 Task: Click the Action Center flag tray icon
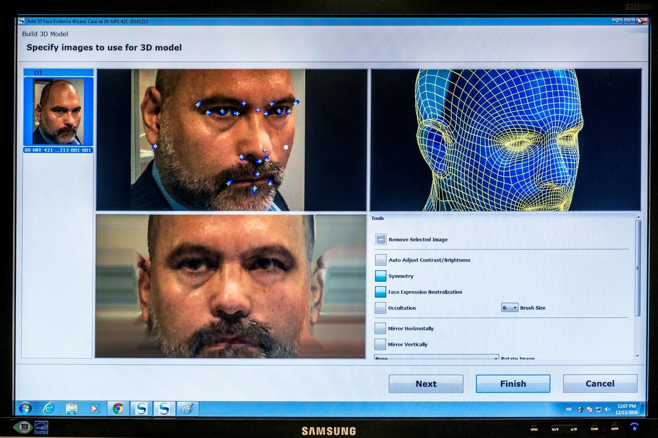[589, 409]
